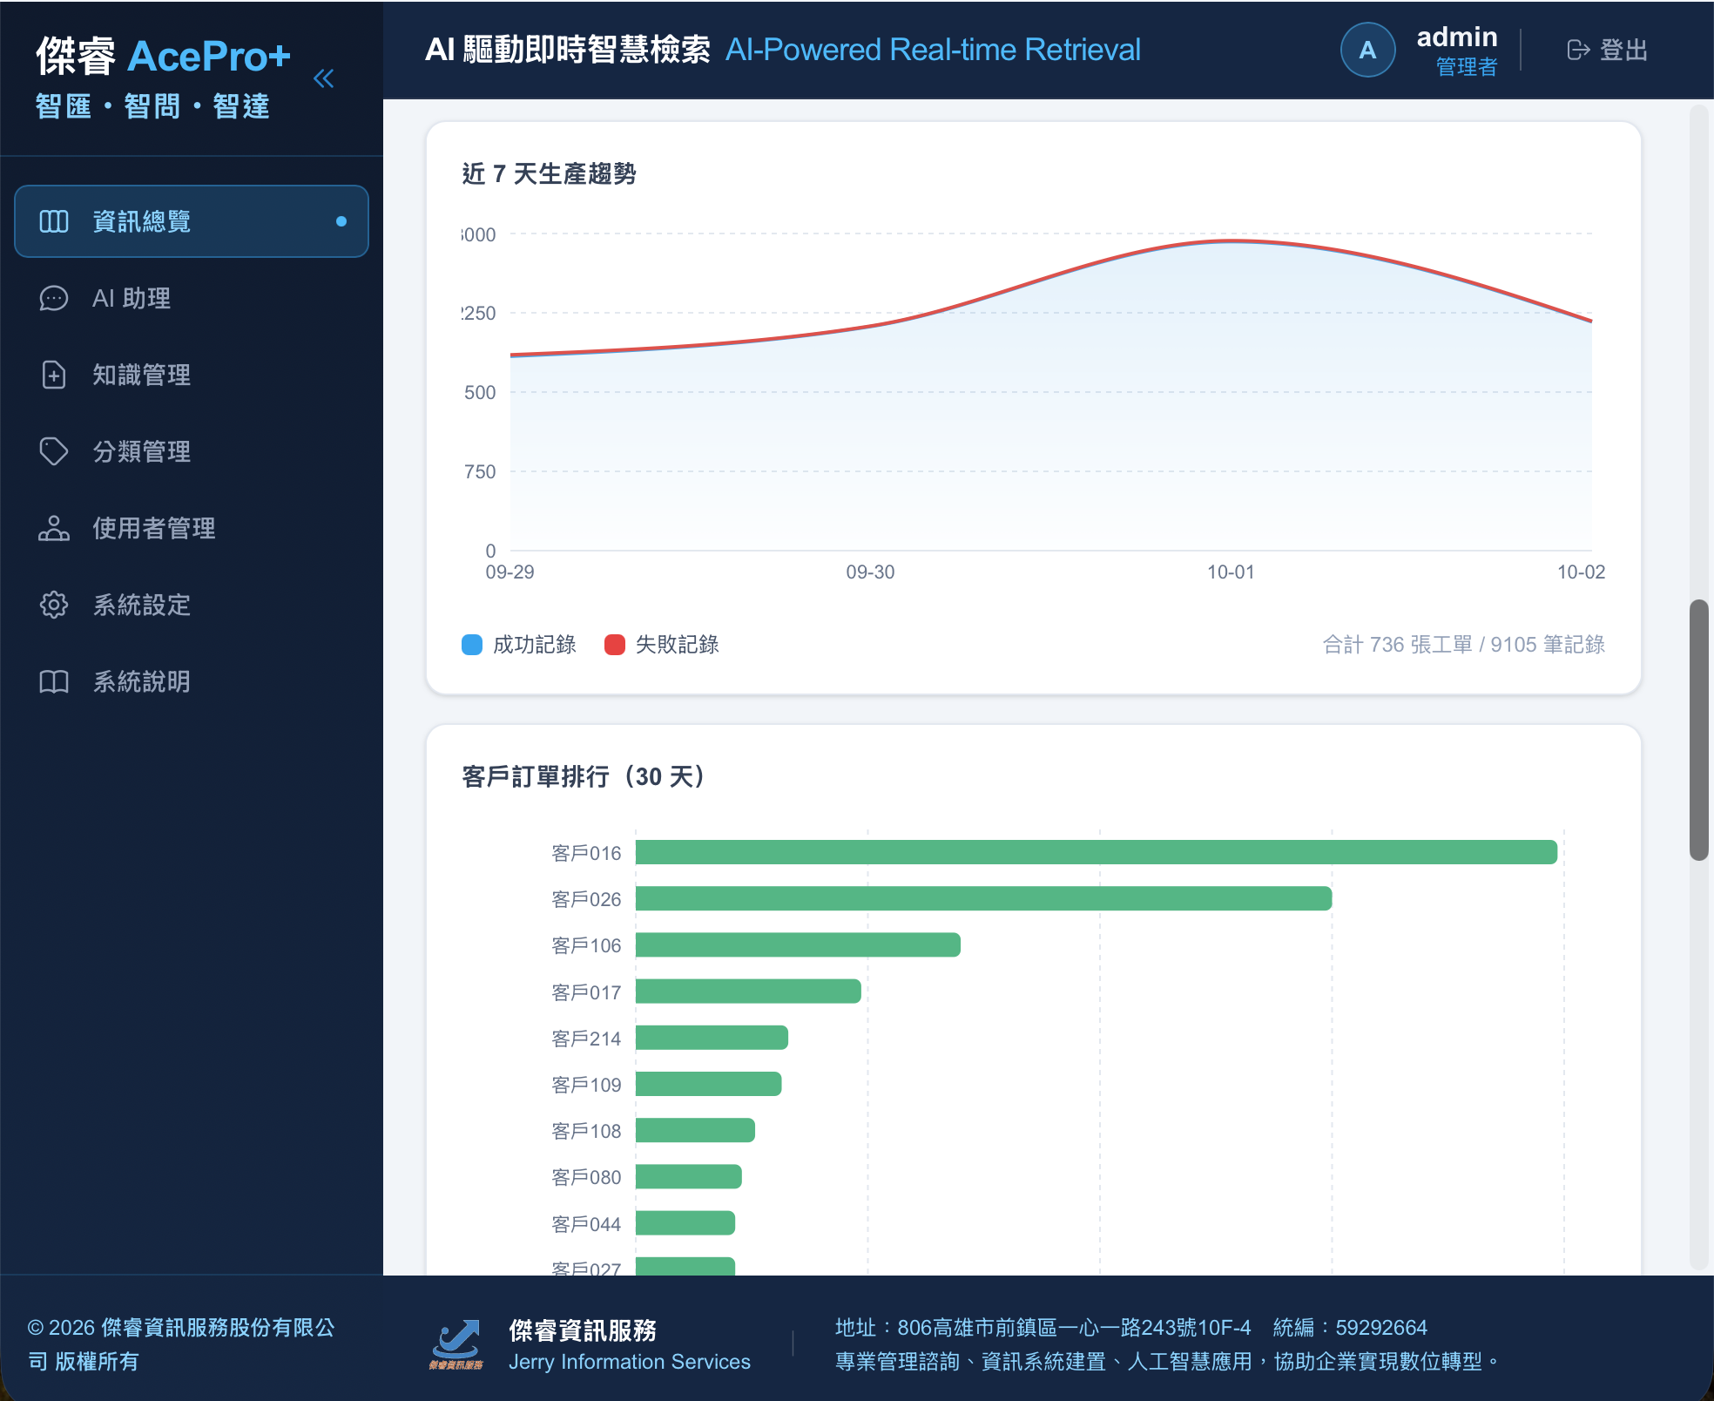Open the 知識管理 menu item
Screen dimensions: 1714x1401
(192, 375)
